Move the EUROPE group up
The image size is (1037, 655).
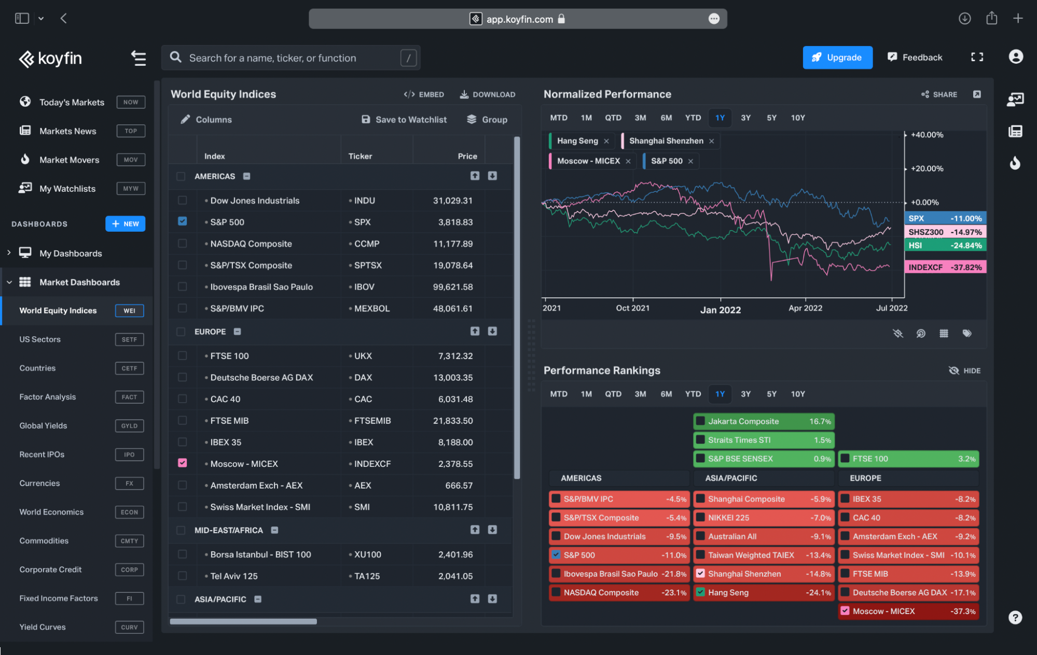475,331
